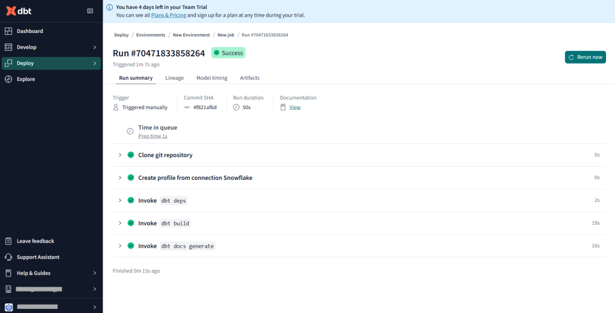Select the Run summary tab

(136, 78)
